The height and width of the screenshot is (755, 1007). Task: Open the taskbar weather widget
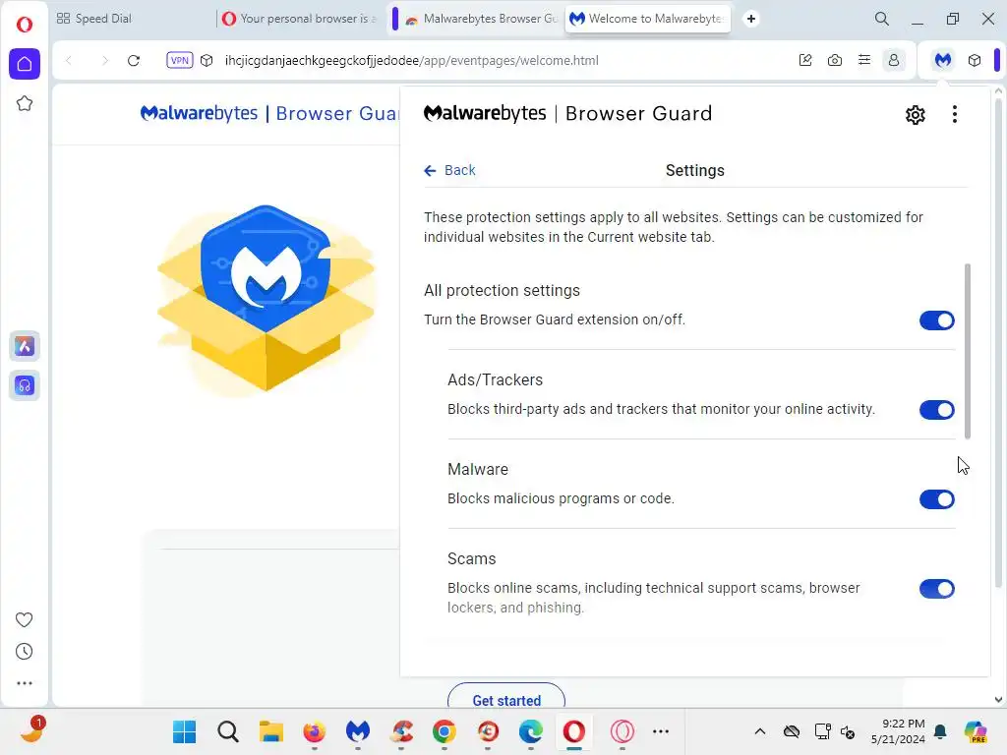point(30,730)
